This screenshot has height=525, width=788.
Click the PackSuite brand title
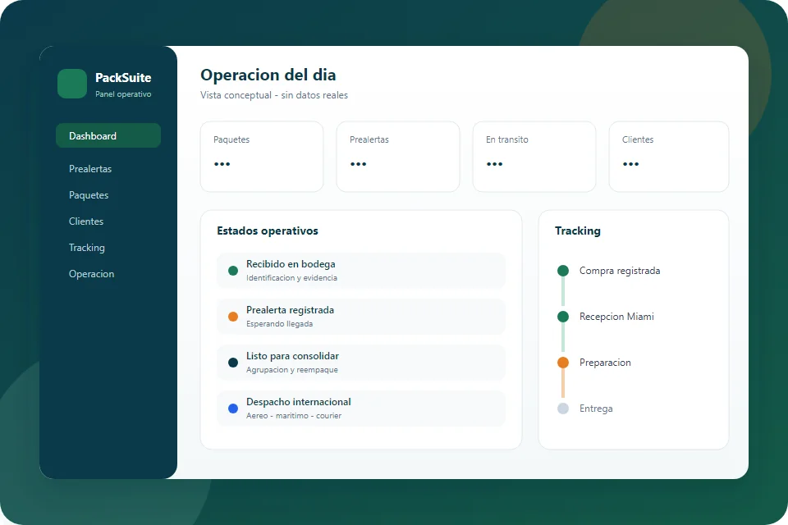(x=123, y=77)
